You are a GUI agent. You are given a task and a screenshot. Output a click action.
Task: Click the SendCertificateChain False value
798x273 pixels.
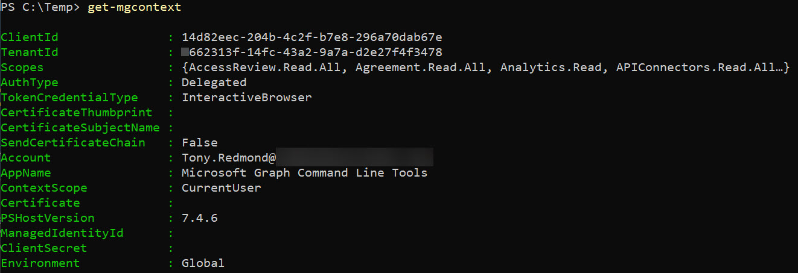[x=199, y=143]
